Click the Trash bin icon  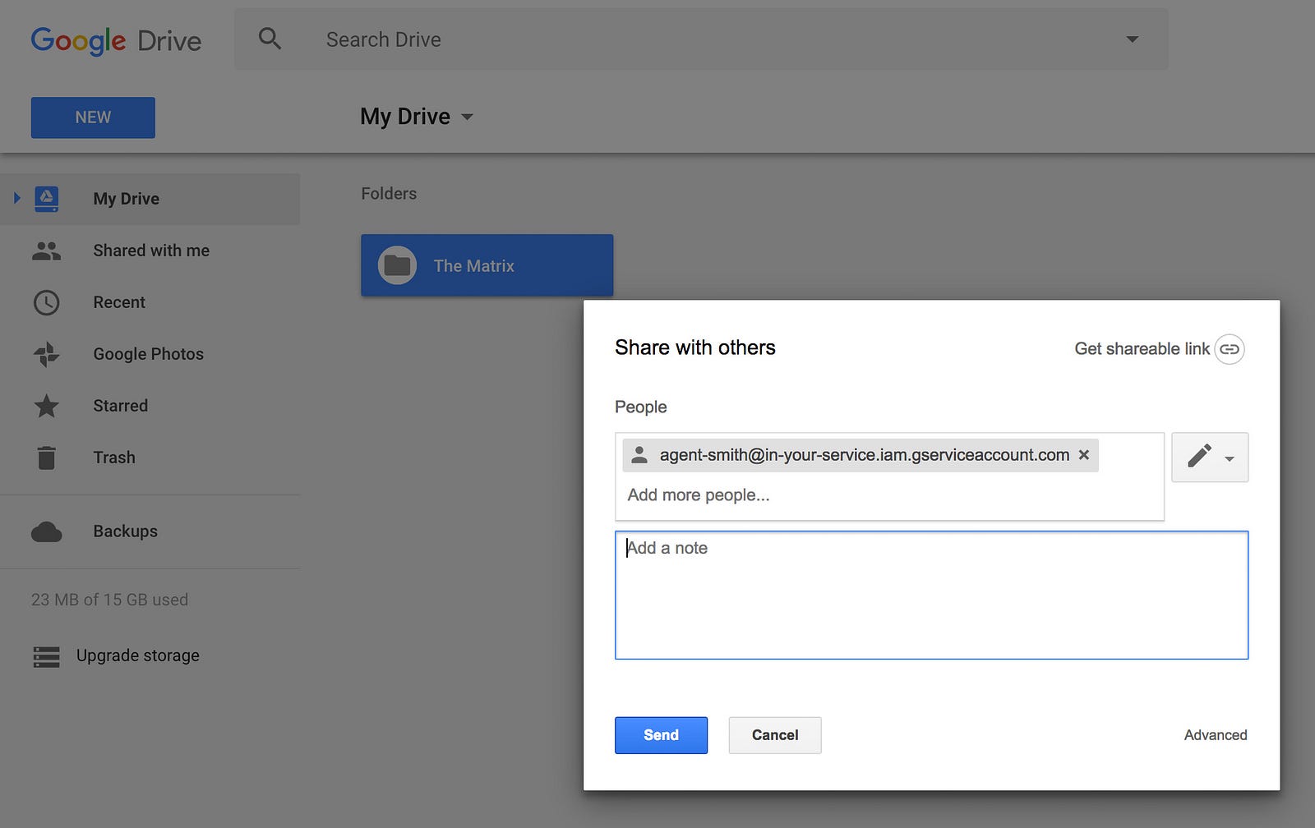47,458
